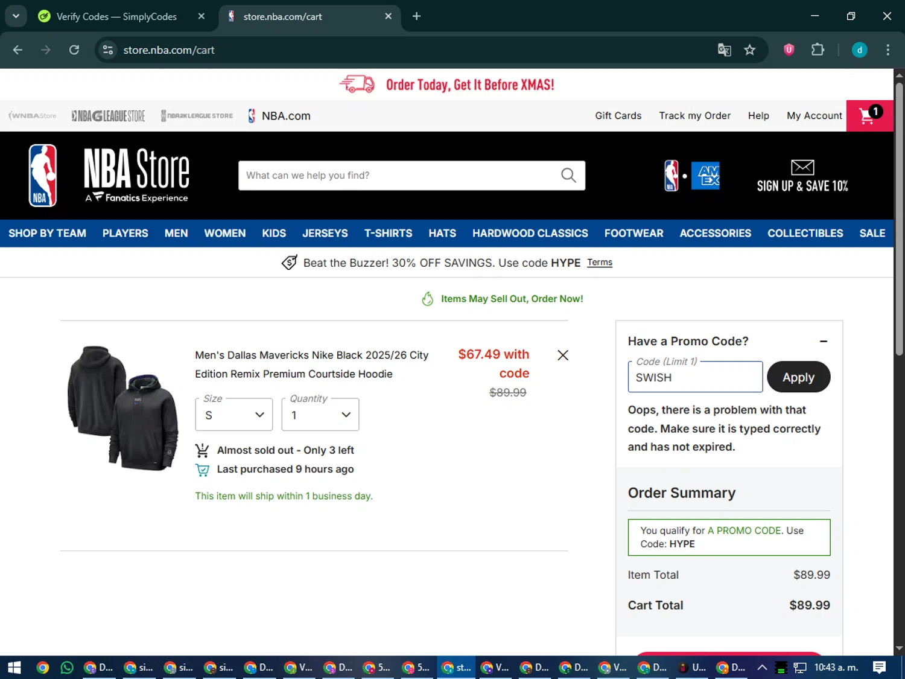Click the Last purchased 9 hours ago text
Screen dimensions: 905x679
tap(285, 470)
